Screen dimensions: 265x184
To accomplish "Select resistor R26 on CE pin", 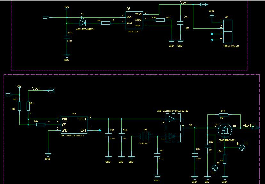I will tap(41, 125).
